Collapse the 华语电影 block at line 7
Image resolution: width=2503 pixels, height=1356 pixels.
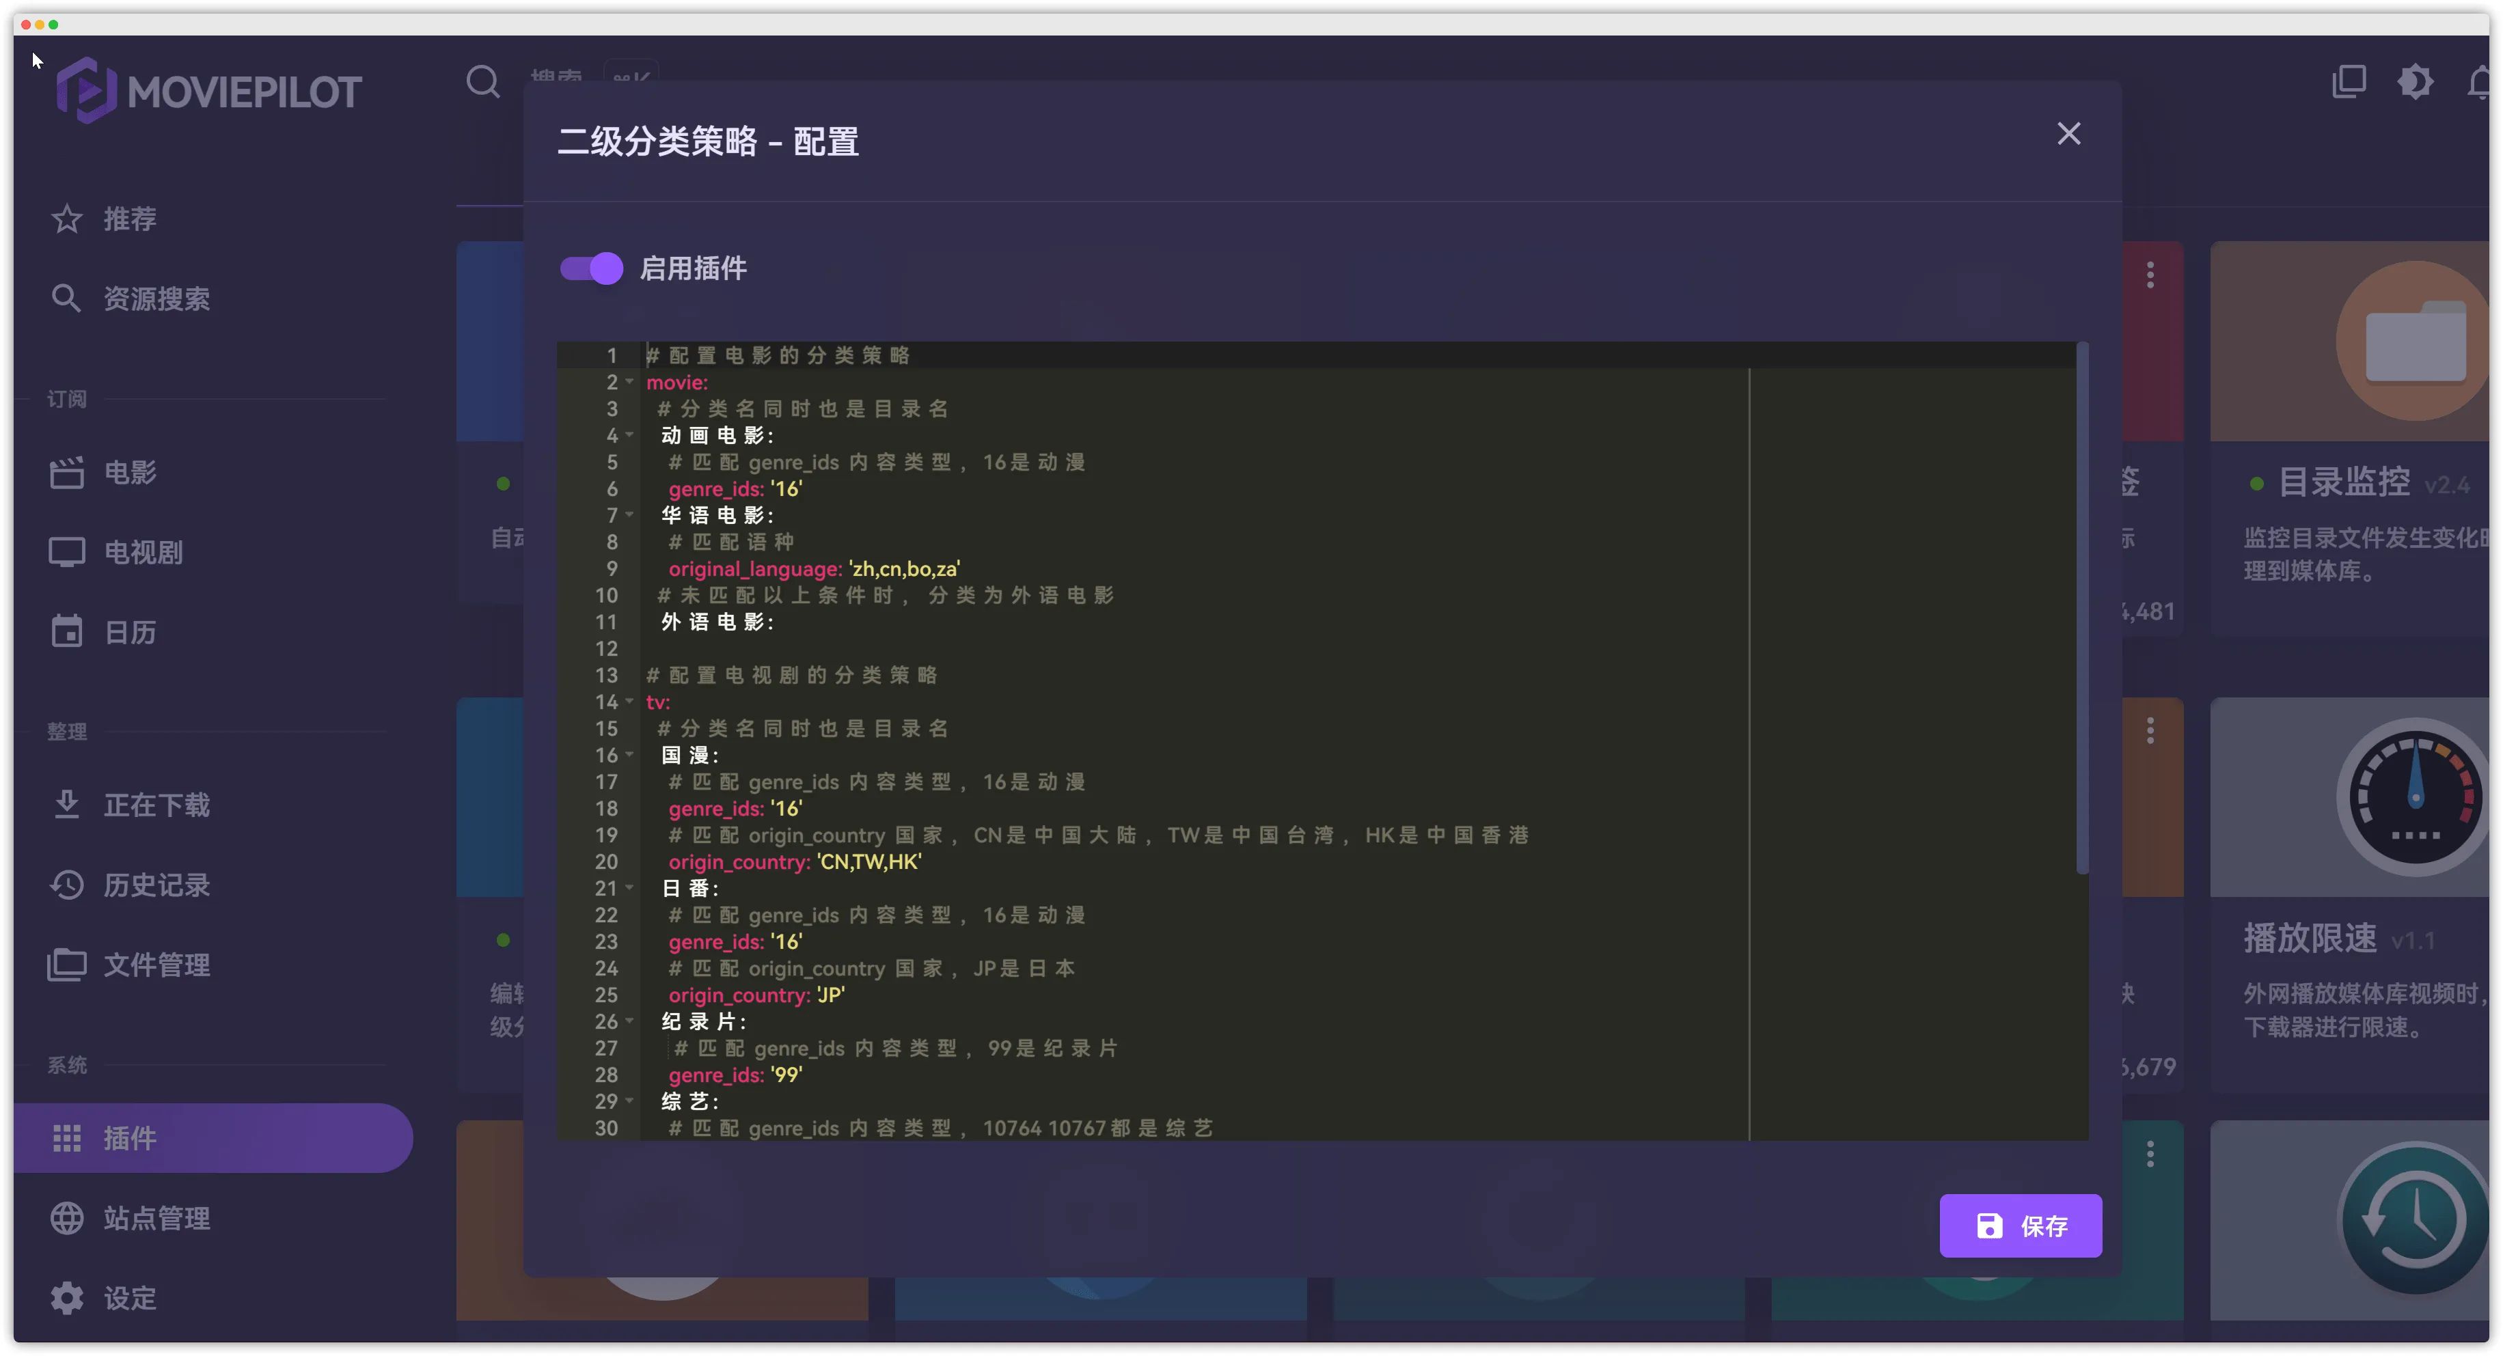[629, 515]
